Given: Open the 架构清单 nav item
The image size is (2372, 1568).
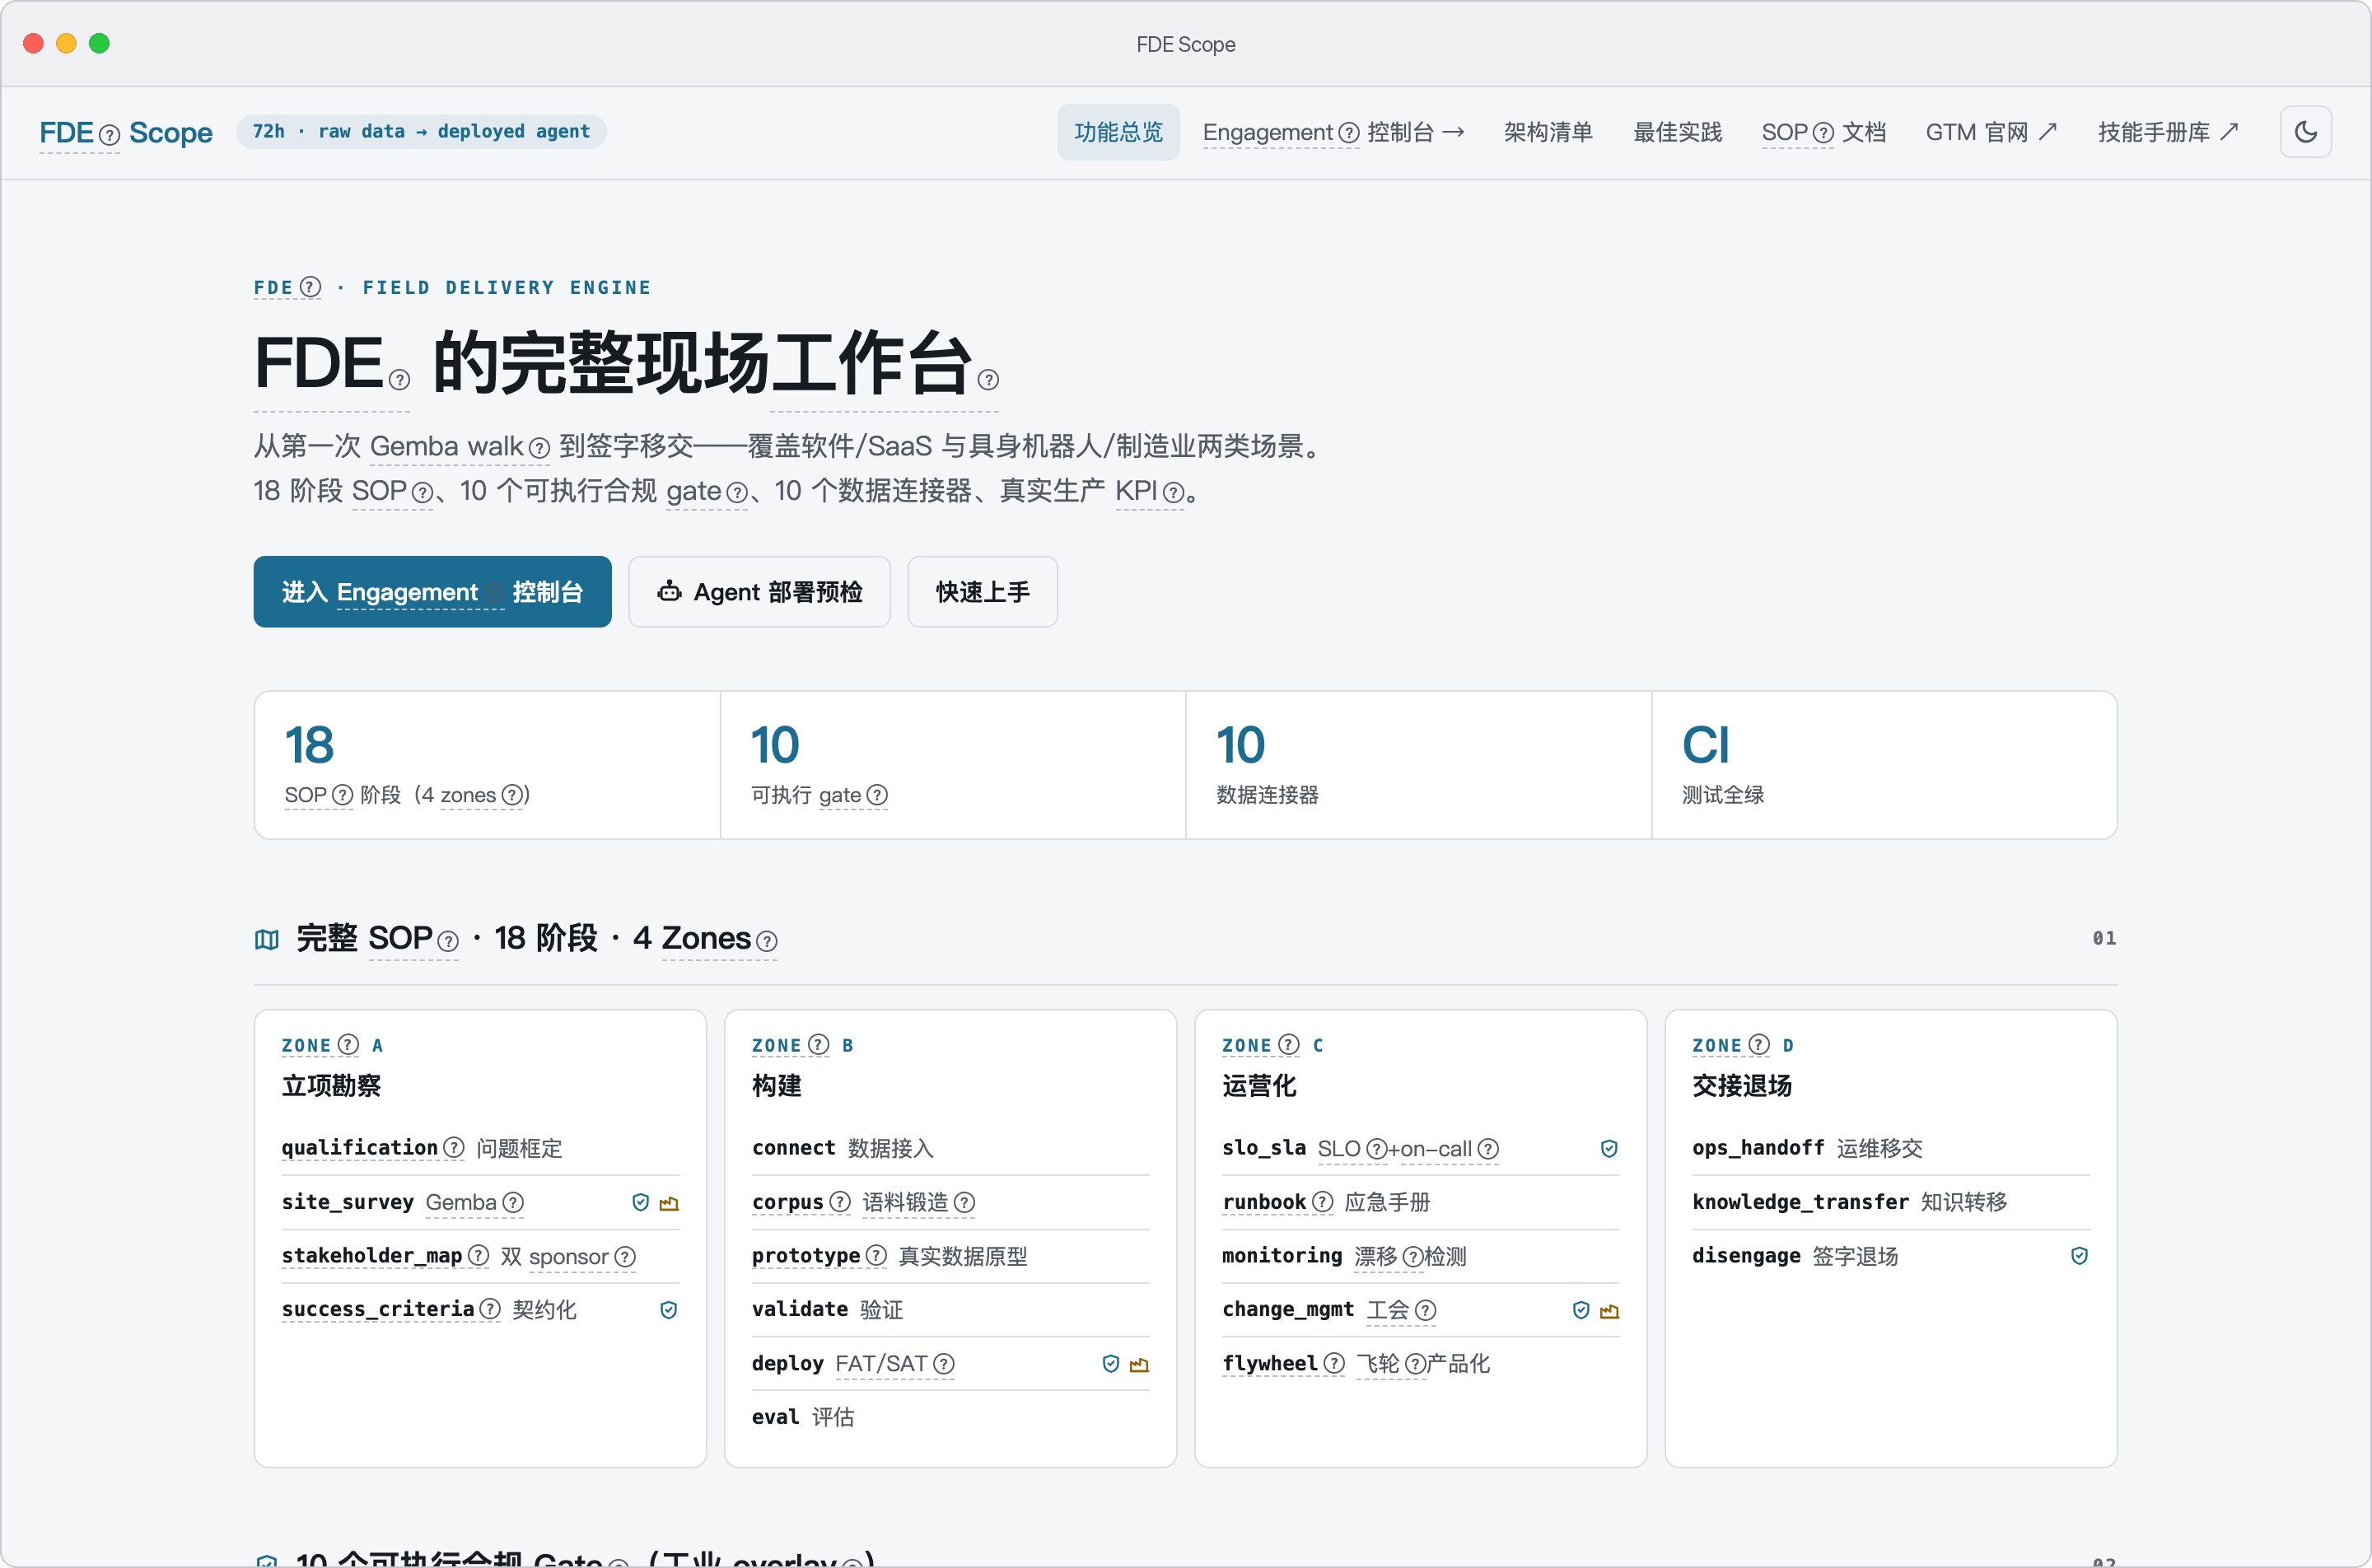Looking at the screenshot, I should (1548, 132).
